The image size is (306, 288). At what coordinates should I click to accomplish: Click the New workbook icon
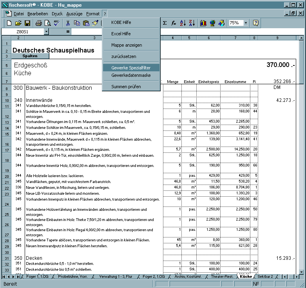point(10,23)
